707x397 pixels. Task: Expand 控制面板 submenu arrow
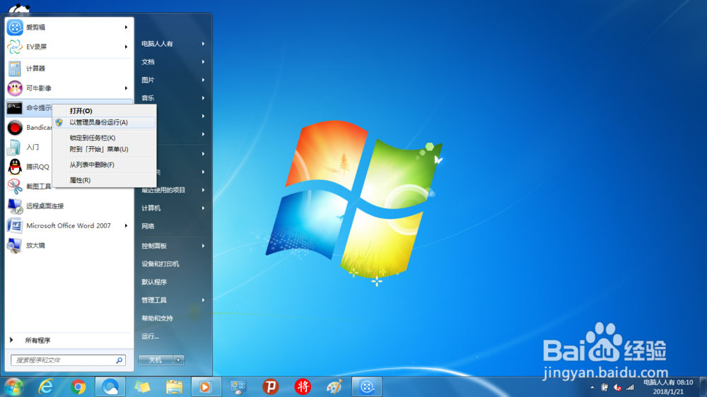click(x=204, y=246)
